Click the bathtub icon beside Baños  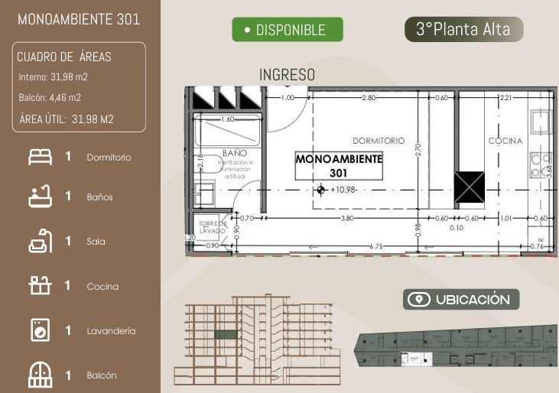pos(40,196)
